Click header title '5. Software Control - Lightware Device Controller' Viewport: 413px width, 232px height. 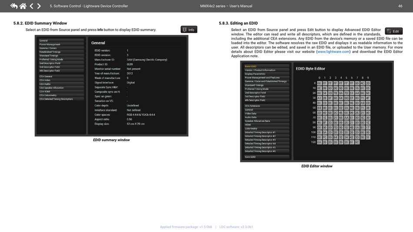coord(89,6)
